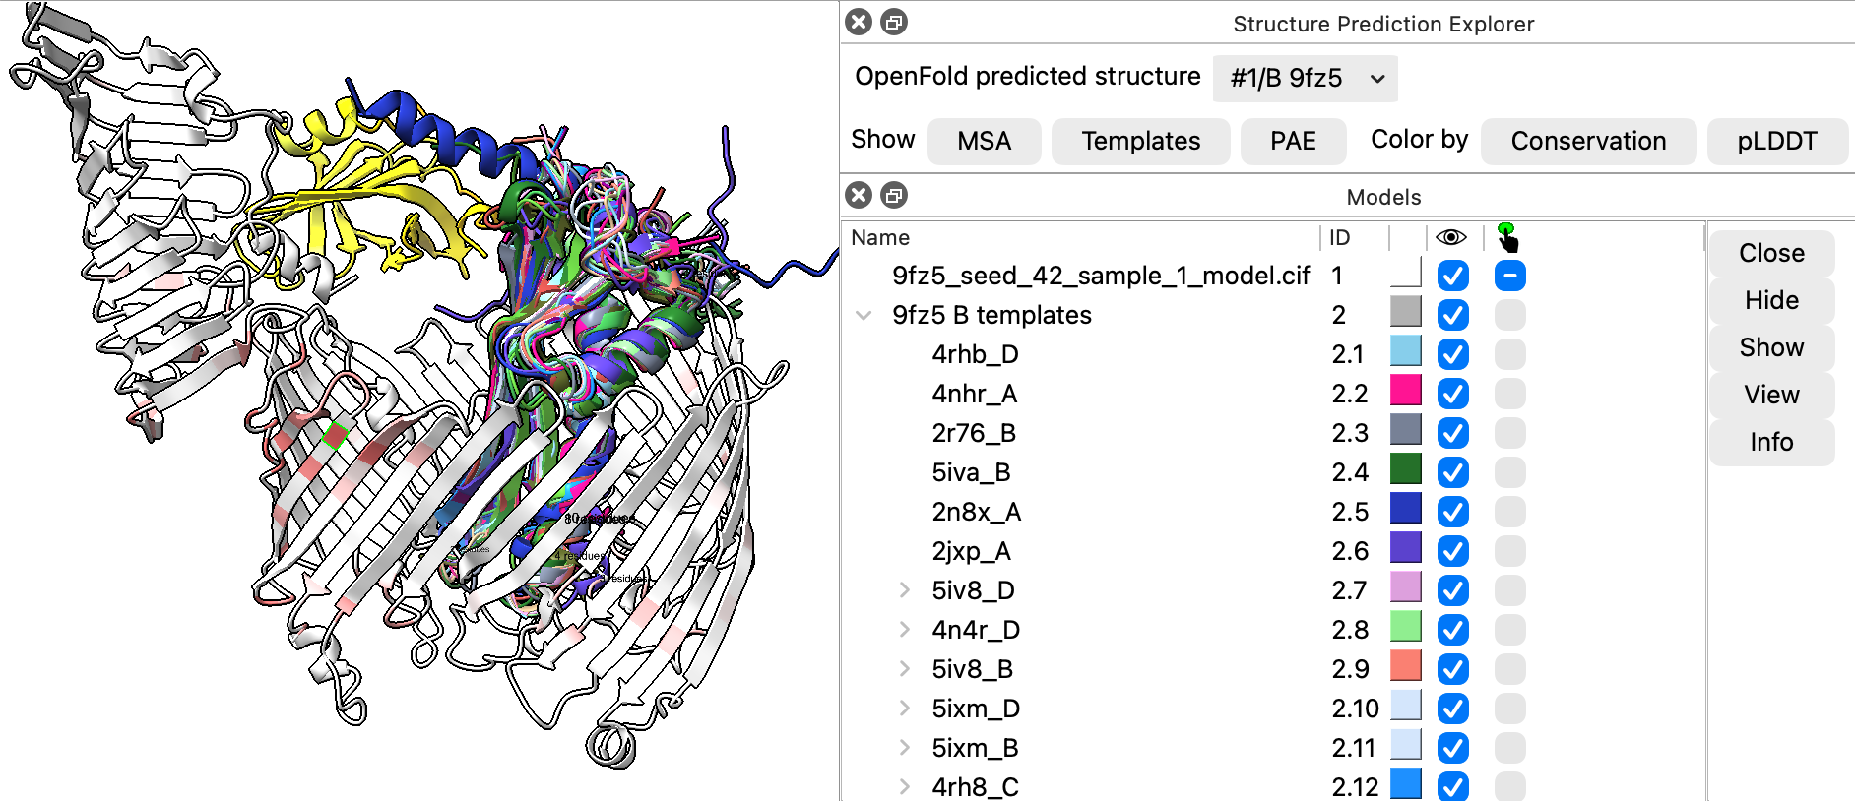Screen dimensions: 1855x801
Task: Expand the 5iv8_B model row
Action: [904, 669]
